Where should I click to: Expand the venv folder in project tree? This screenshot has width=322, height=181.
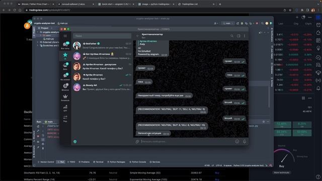(x=41, y=36)
